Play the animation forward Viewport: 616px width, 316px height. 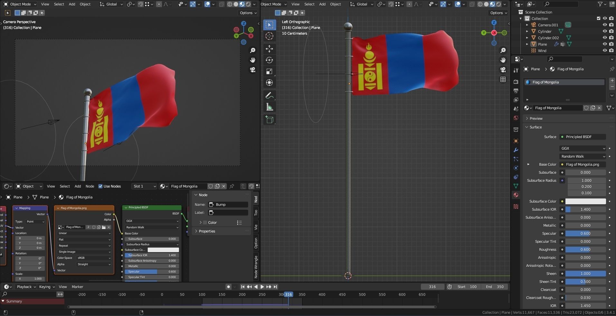tap(262, 287)
